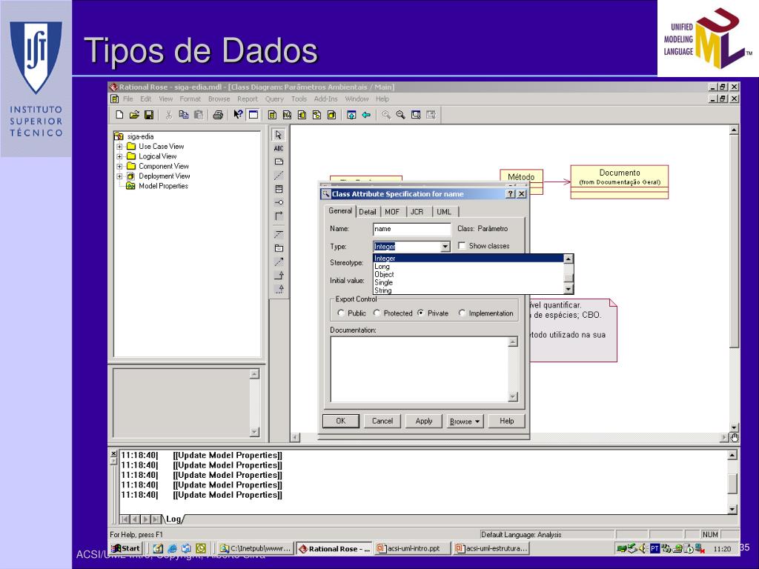Click the Print toolbar icon
The height and width of the screenshot is (569, 759).
click(218, 115)
